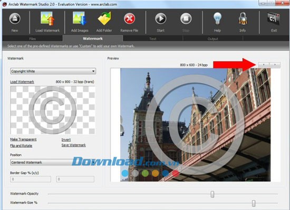This screenshot has width=290, height=210.
Task: Choose the Add Images icon
Action: [x=80, y=18]
